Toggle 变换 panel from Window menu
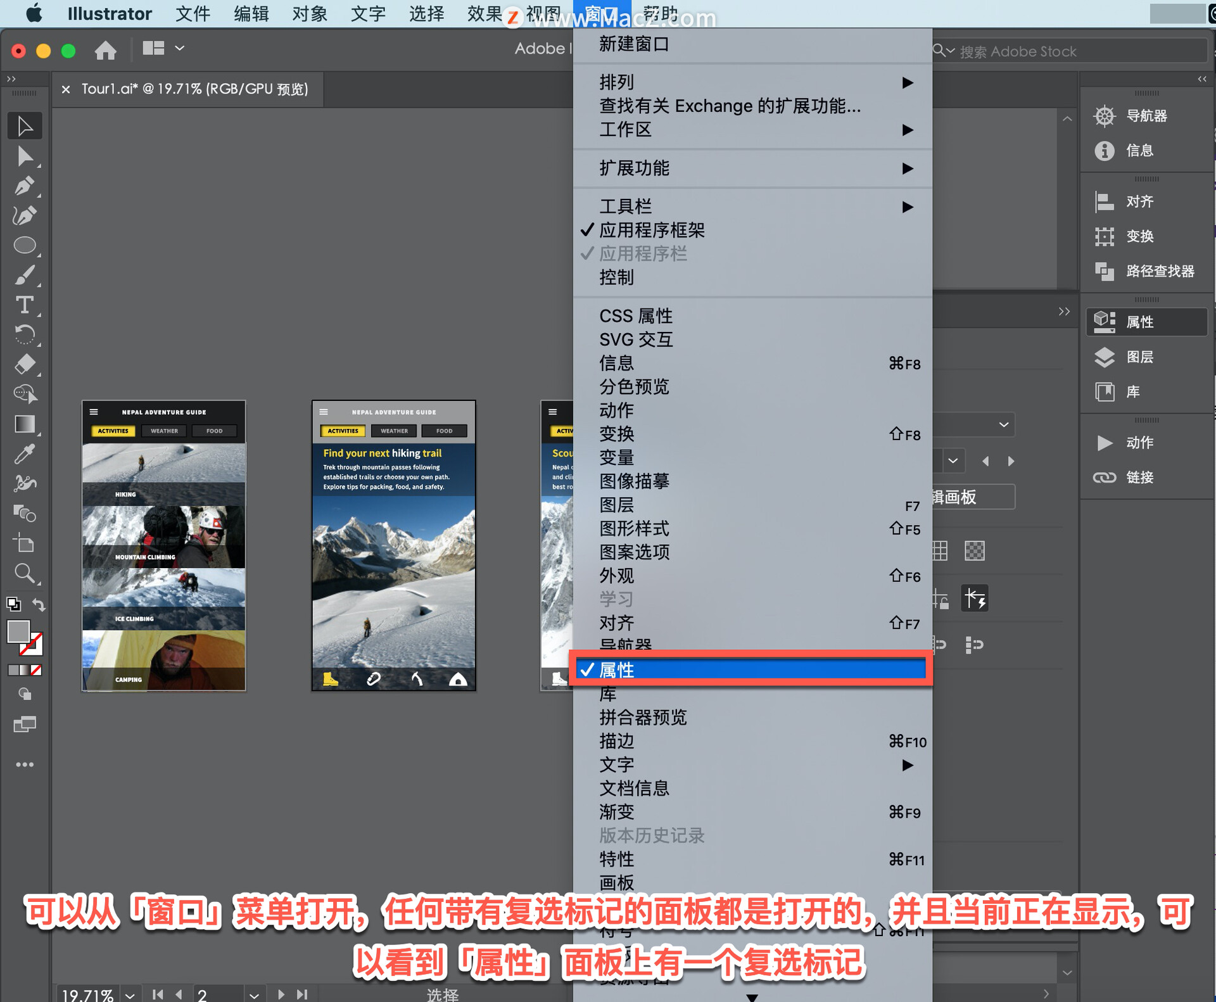 pyautogui.click(x=751, y=434)
